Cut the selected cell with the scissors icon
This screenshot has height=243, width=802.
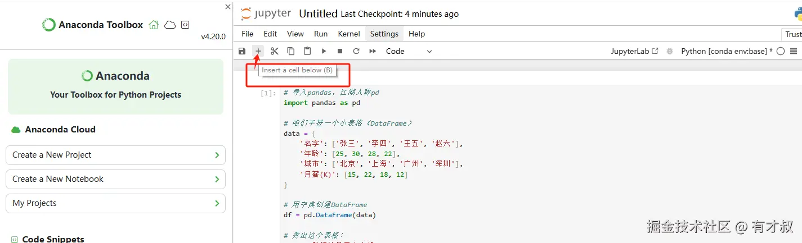(275, 51)
